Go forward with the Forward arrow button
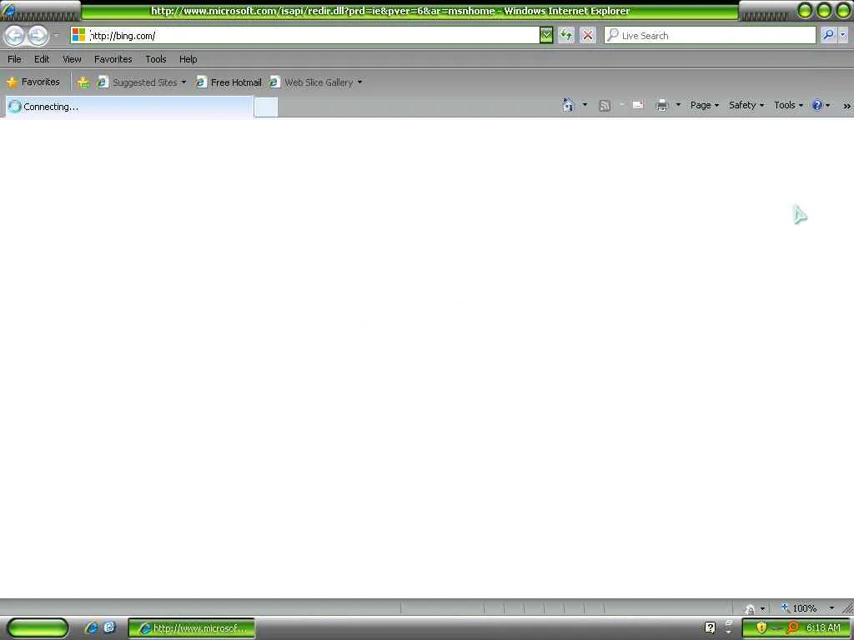The image size is (854, 640). [38, 36]
